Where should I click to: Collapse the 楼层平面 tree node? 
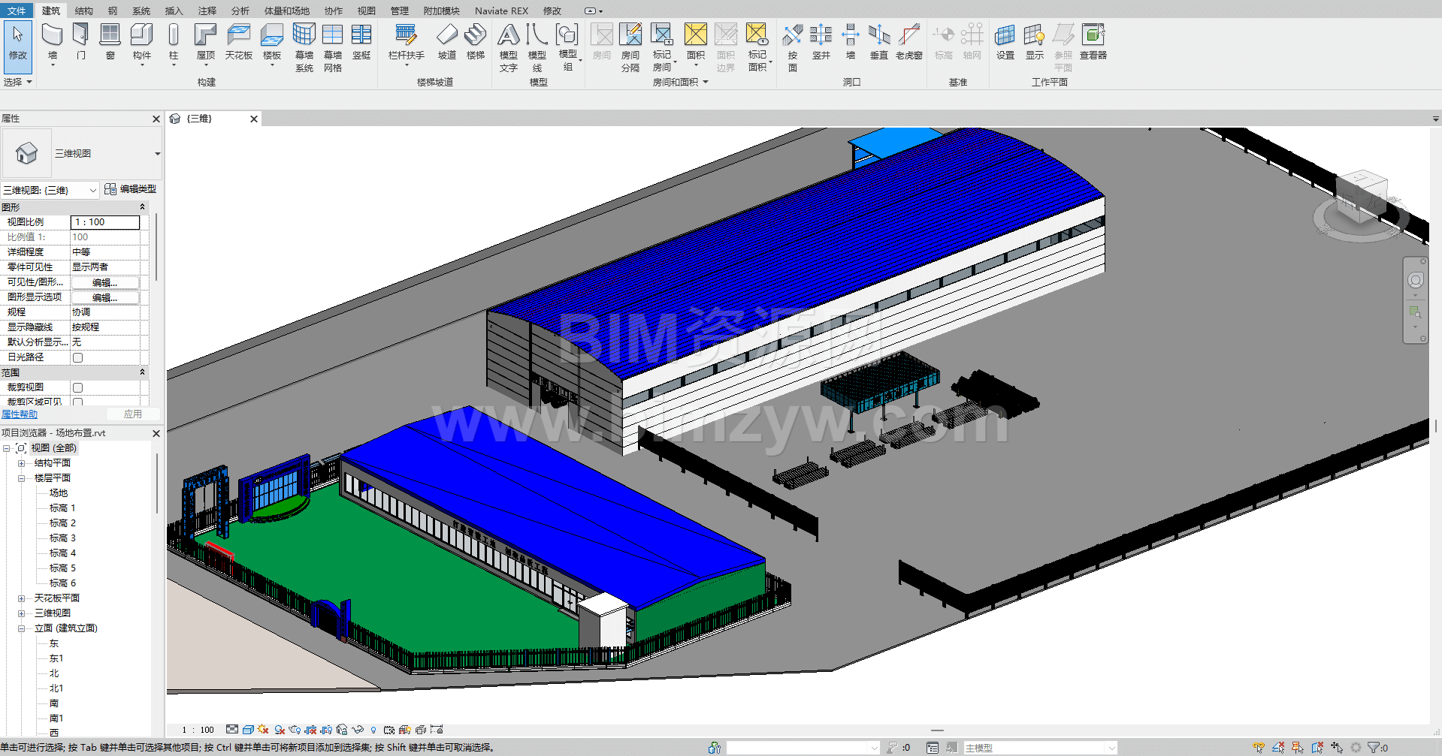click(21, 478)
